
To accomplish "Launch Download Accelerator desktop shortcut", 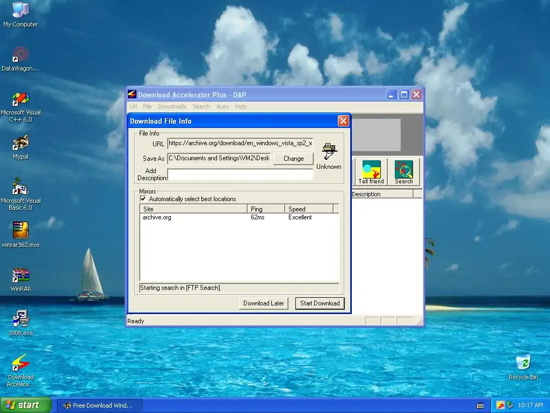I will point(20,370).
